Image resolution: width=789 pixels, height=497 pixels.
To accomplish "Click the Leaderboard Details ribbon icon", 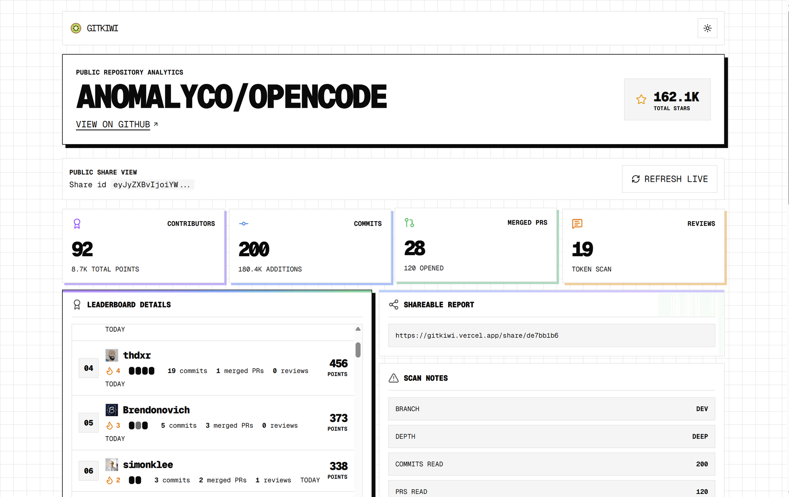I will pyautogui.click(x=77, y=305).
